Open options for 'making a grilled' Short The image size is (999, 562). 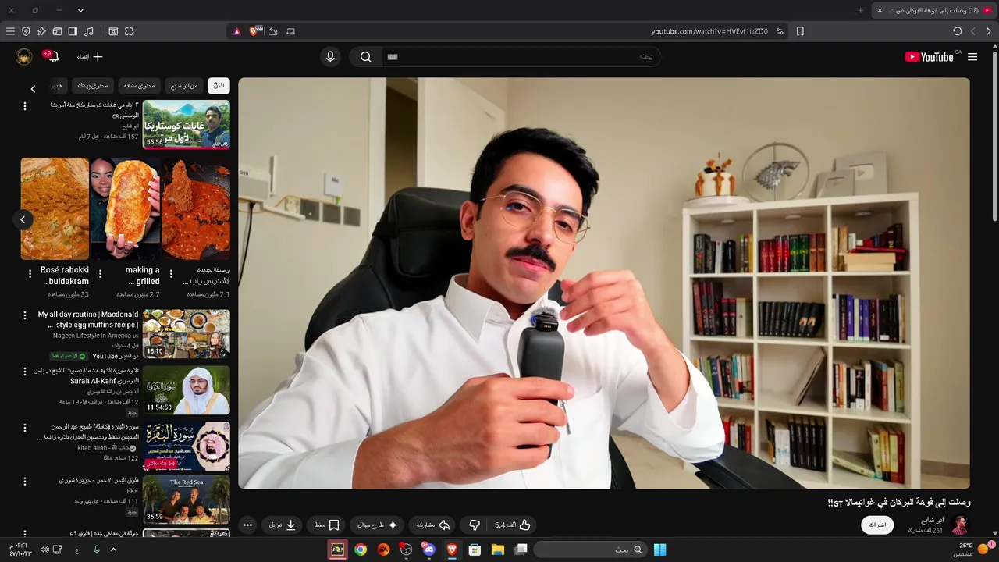click(x=101, y=274)
